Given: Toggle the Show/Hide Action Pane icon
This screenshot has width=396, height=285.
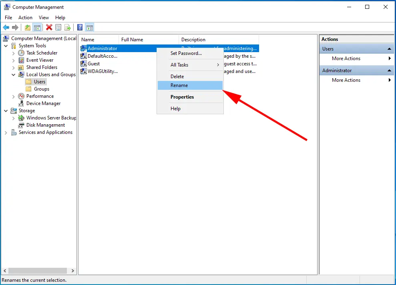Looking at the screenshot, I should coord(90,27).
